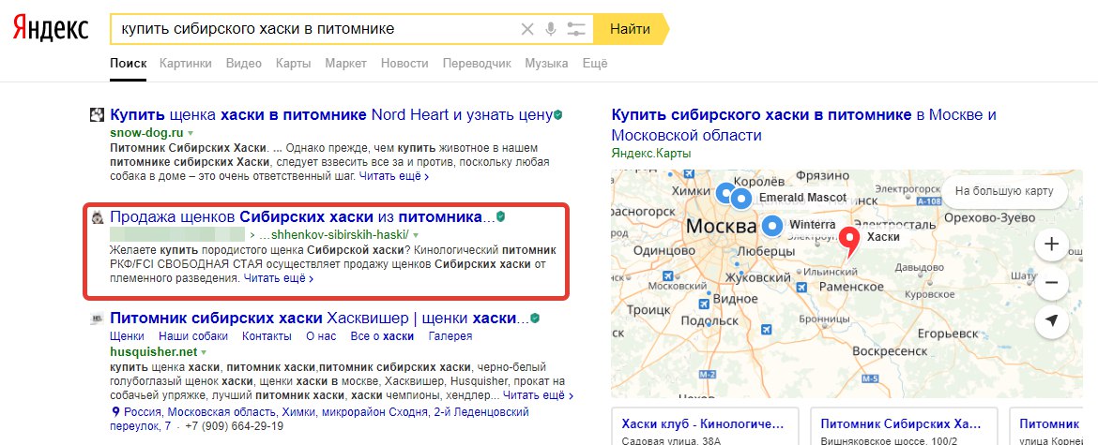This screenshot has height=445, width=1098.
Task: Click the shield badge beside Хасквишер title
Action: (535, 319)
